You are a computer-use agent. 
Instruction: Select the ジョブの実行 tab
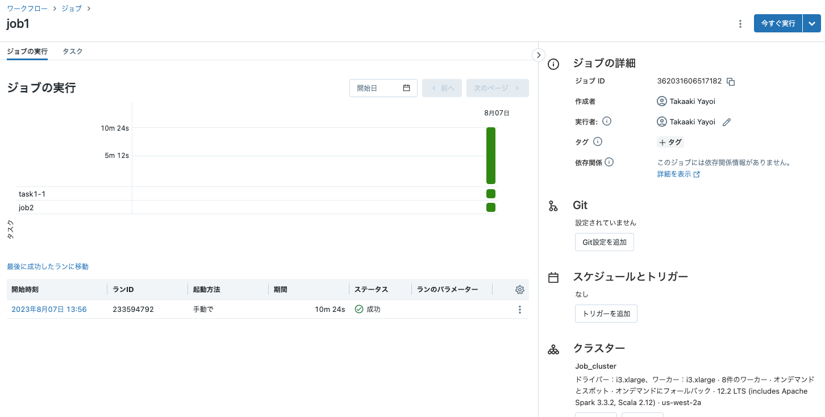point(27,52)
